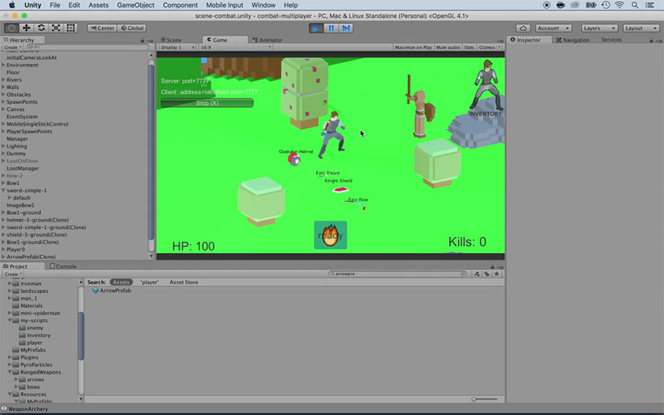Open the Gizmos dropdown
Image resolution: width=664 pixels, height=415 pixels.
tap(490, 47)
